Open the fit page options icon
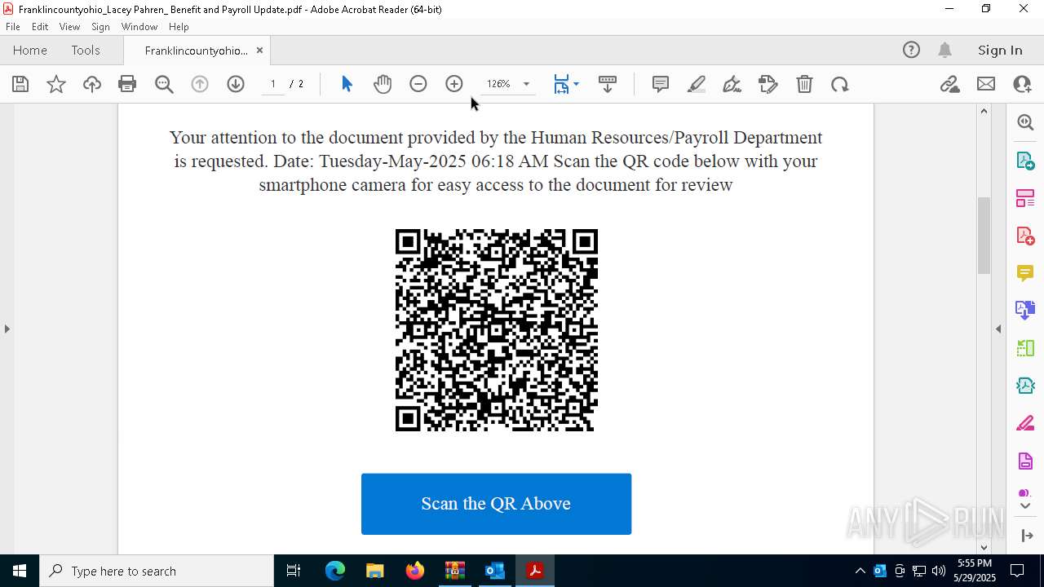Image resolution: width=1044 pixels, height=587 pixels. pos(561,84)
